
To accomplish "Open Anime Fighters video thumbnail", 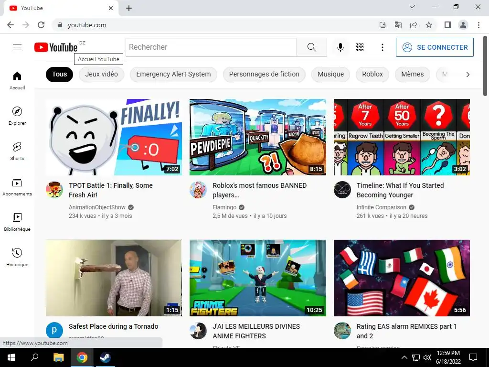I will (257, 278).
